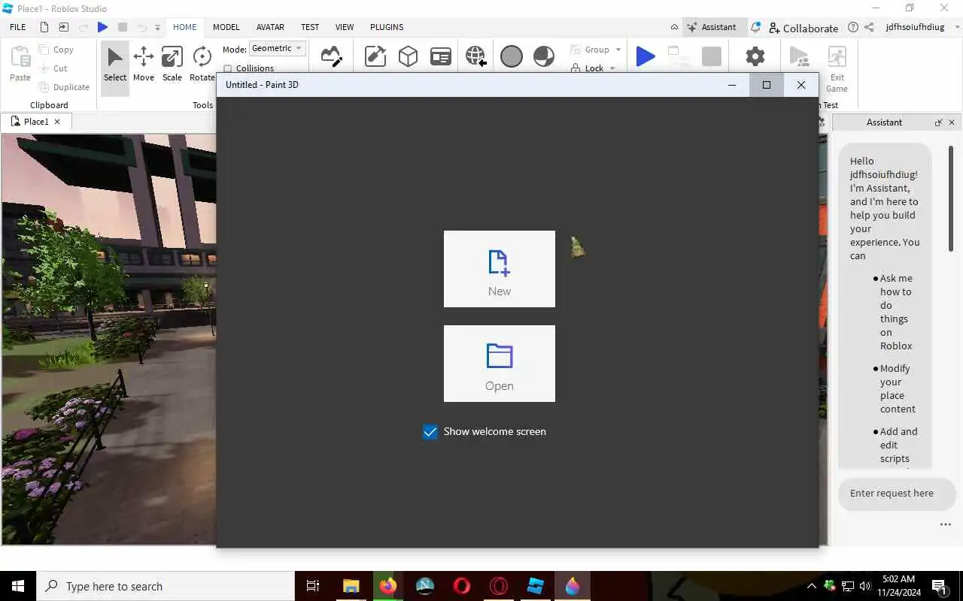Switch to Firefox on the taskbar
The height and width of the screenshot is (601, 963).
coord(388,586)
